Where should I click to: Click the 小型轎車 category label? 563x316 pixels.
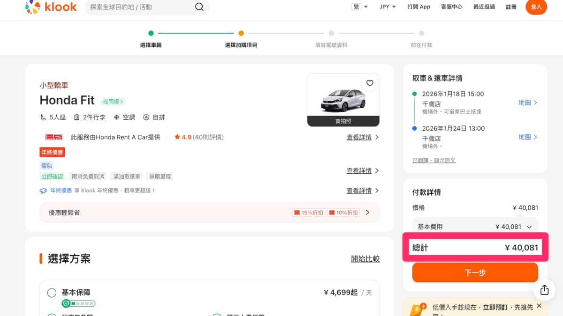[x=54, y=85]
